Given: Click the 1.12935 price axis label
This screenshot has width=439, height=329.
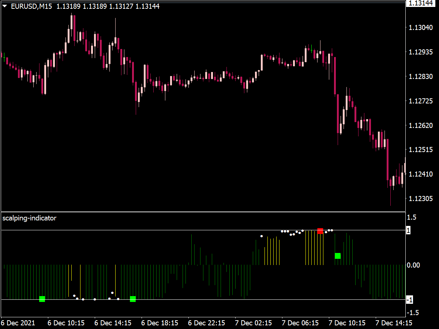Looking at the screenshot, I should 421,52.
